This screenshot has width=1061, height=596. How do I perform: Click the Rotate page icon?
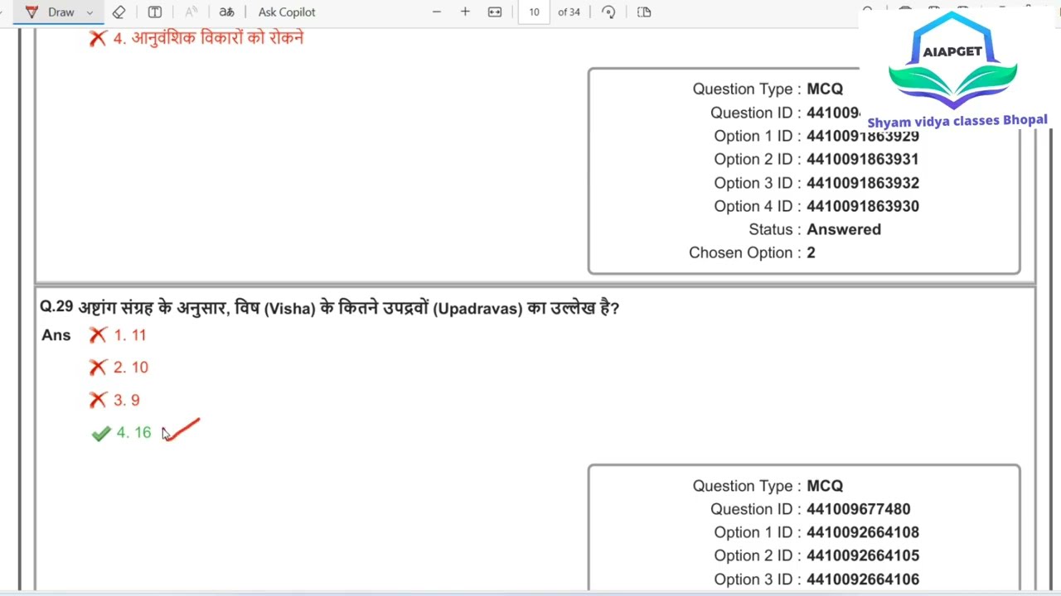pyautogui.click(x=608, y=12)
